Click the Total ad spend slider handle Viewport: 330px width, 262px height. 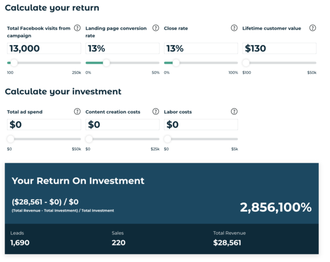11,139
